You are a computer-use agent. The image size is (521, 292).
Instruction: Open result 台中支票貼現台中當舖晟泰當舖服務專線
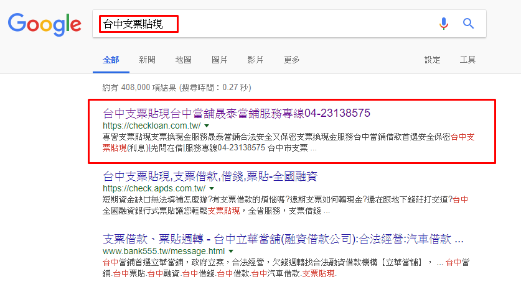[x=237, y=113]
